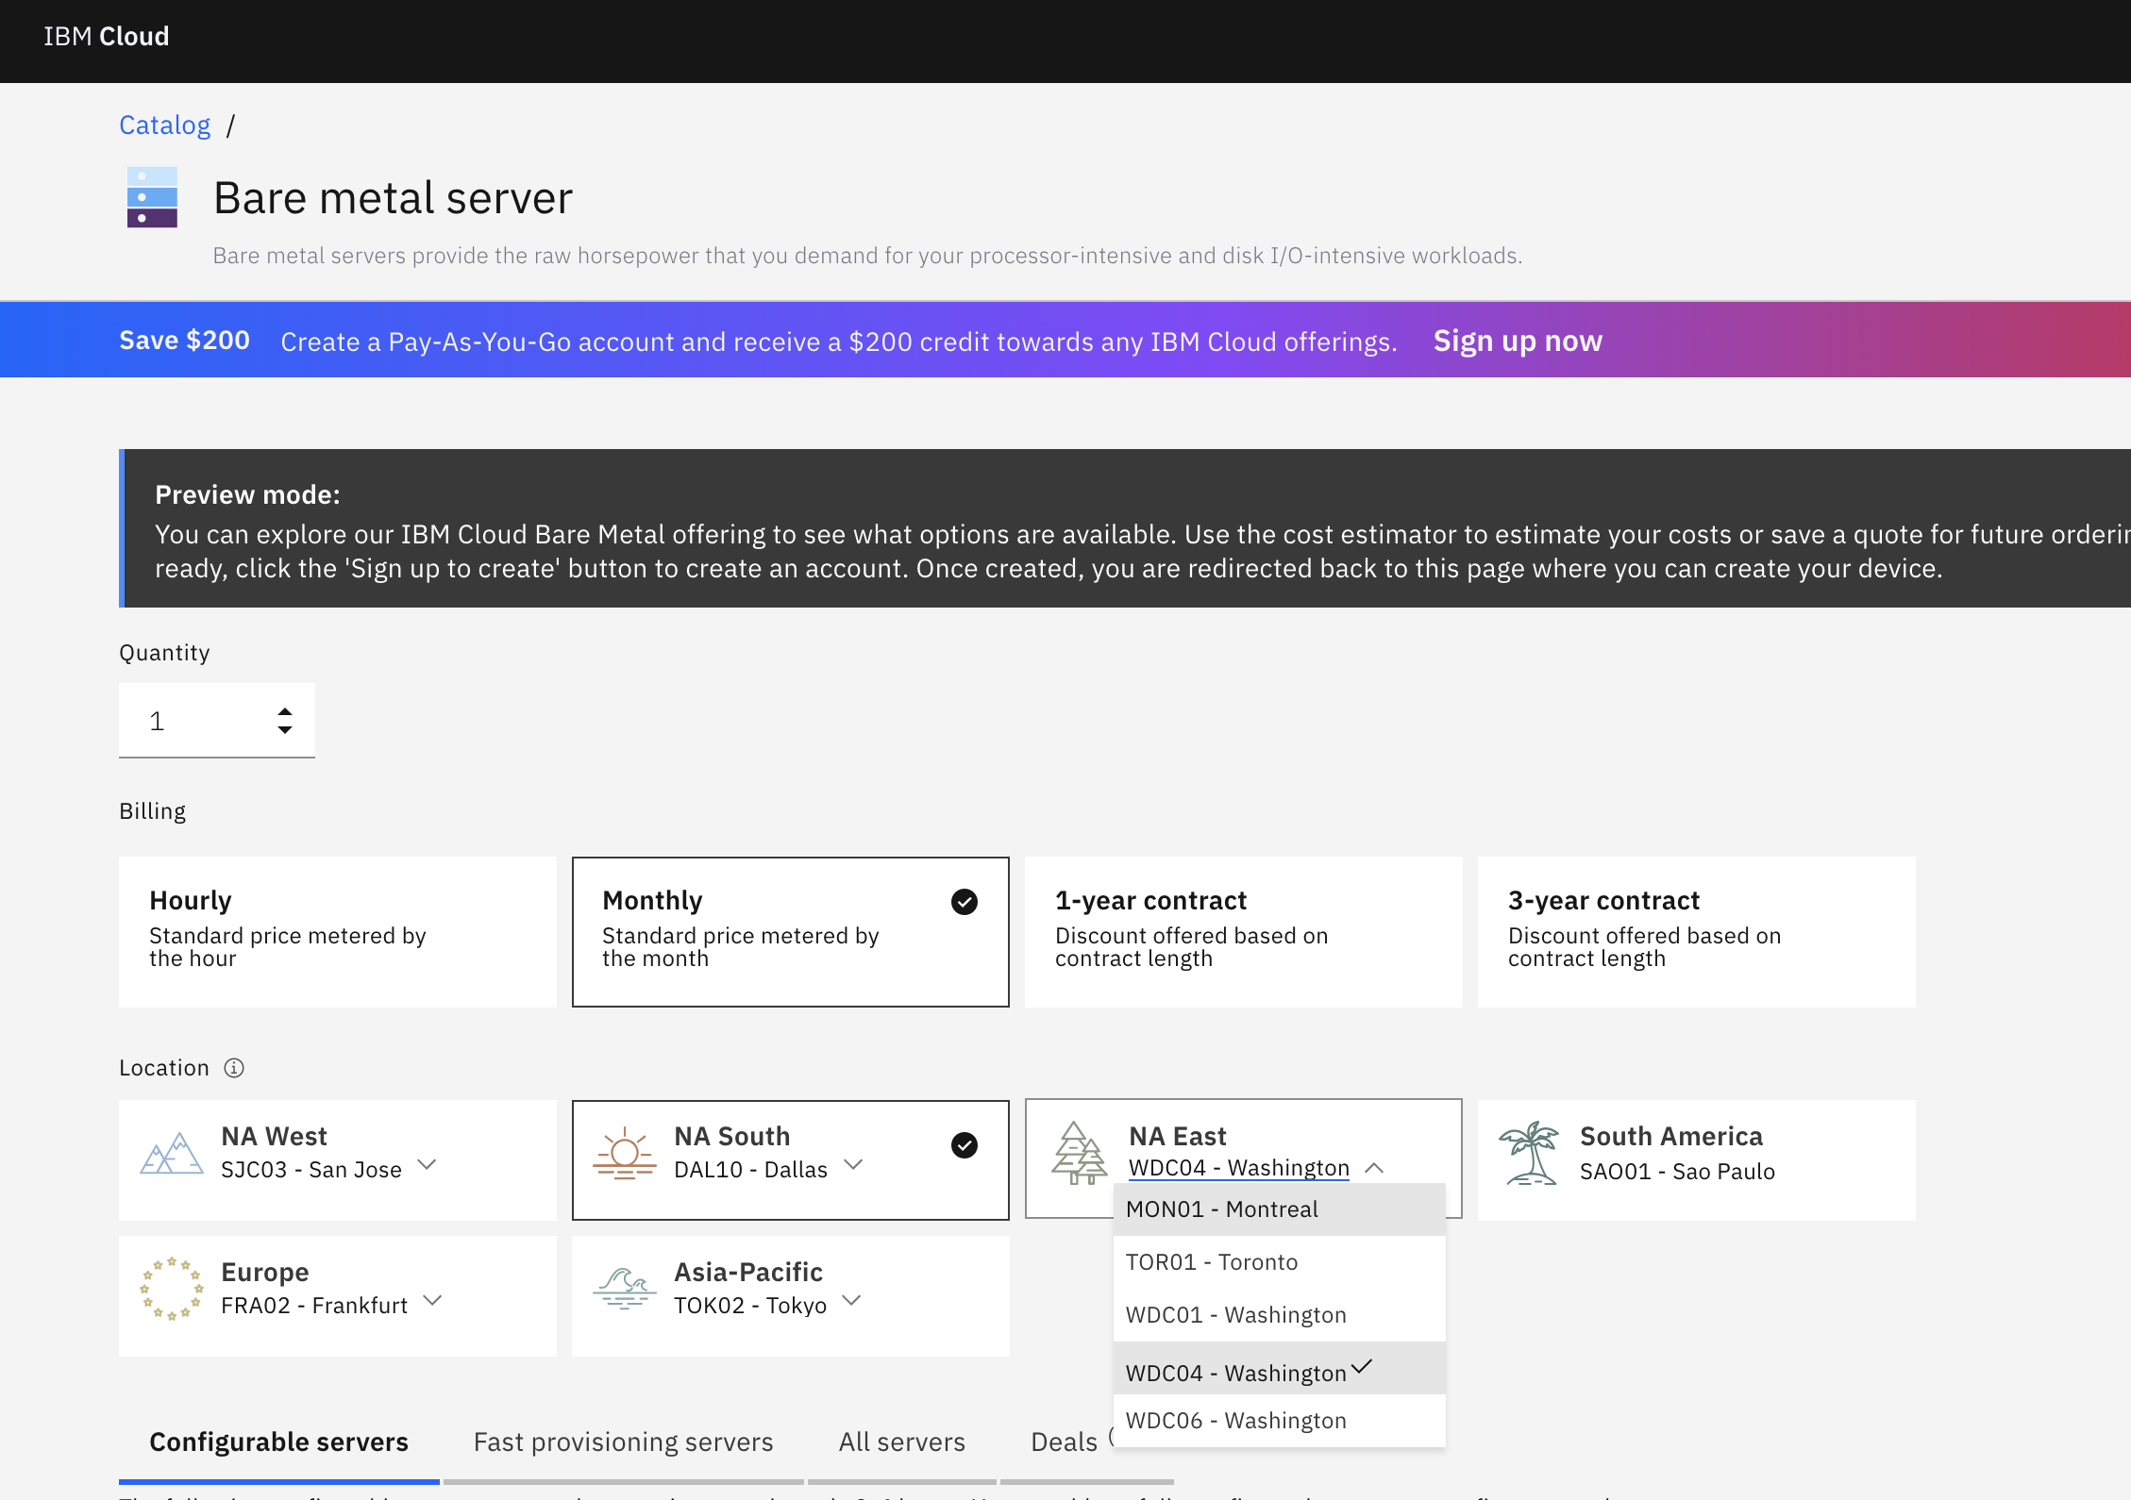
Task: Expand the SJC03 - San Jose dropdown
Action: (427, 1165)
